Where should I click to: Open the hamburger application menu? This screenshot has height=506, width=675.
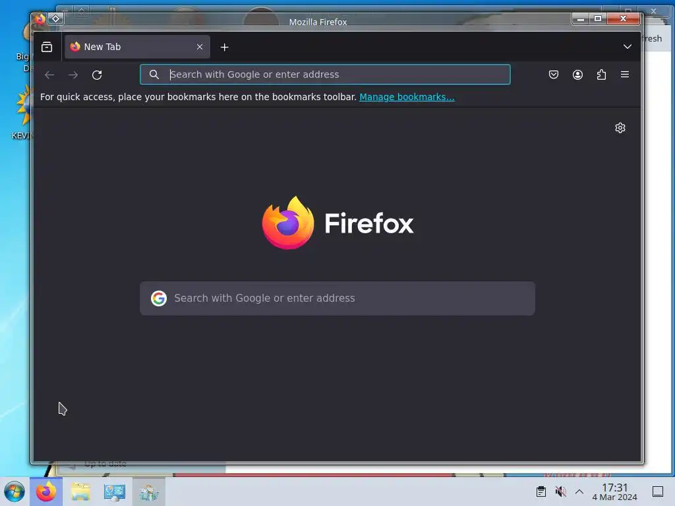click(x=625, y=74)
